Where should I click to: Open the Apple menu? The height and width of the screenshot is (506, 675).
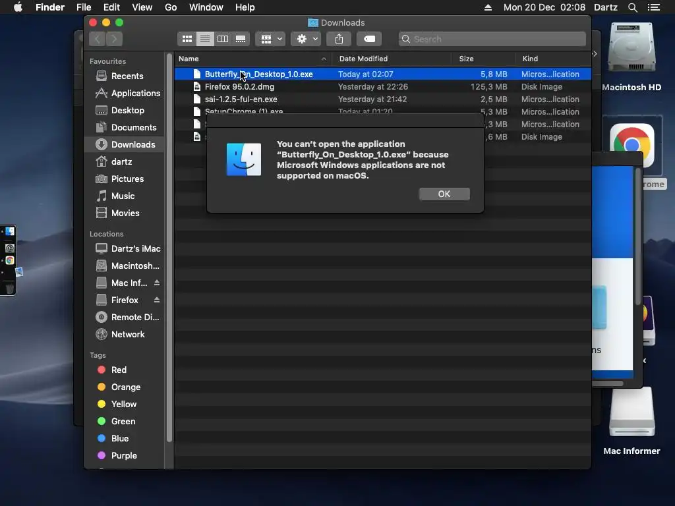(18, 7)
